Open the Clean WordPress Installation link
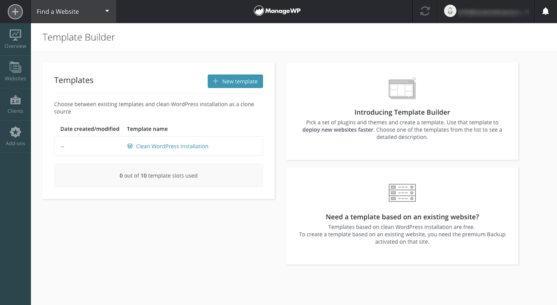The image size is (557, 305). coord(172,146)
